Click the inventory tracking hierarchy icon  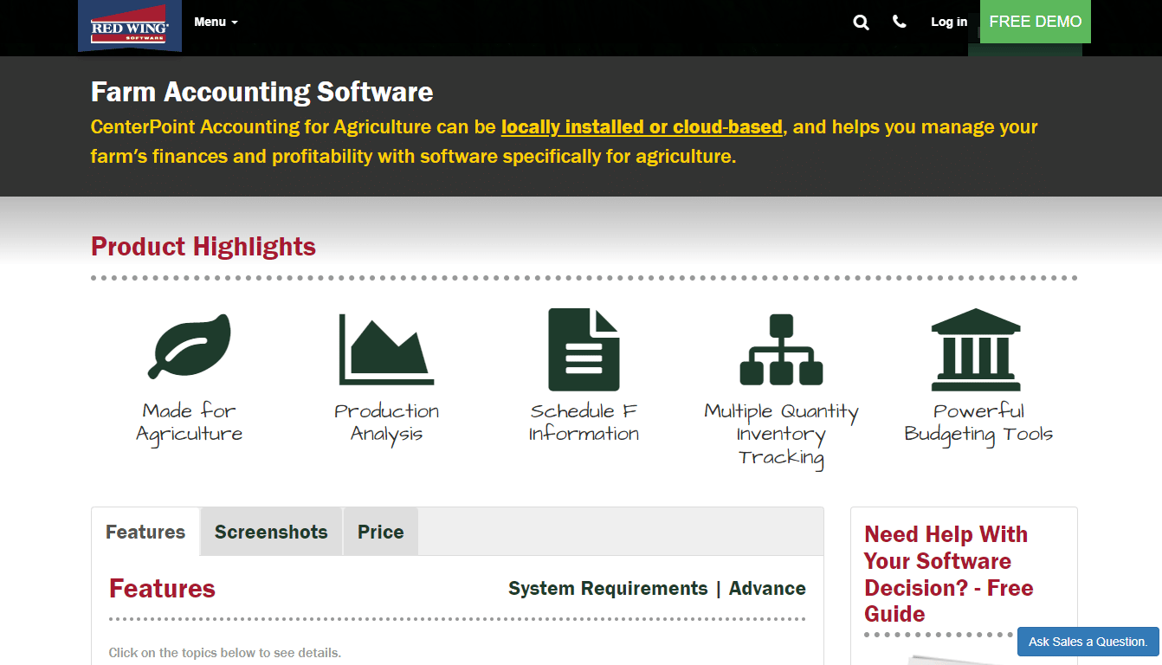click(x=781, y=349)
